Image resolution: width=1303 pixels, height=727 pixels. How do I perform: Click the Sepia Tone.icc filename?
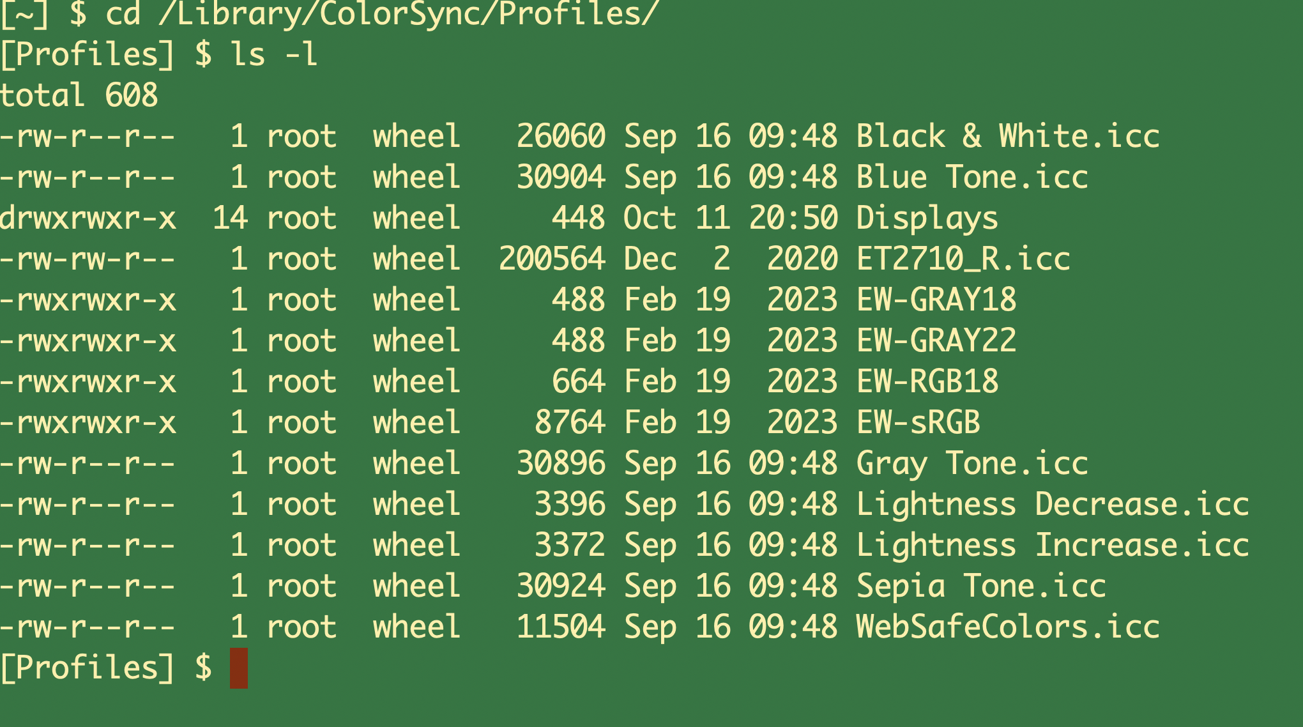coord(981,587)
